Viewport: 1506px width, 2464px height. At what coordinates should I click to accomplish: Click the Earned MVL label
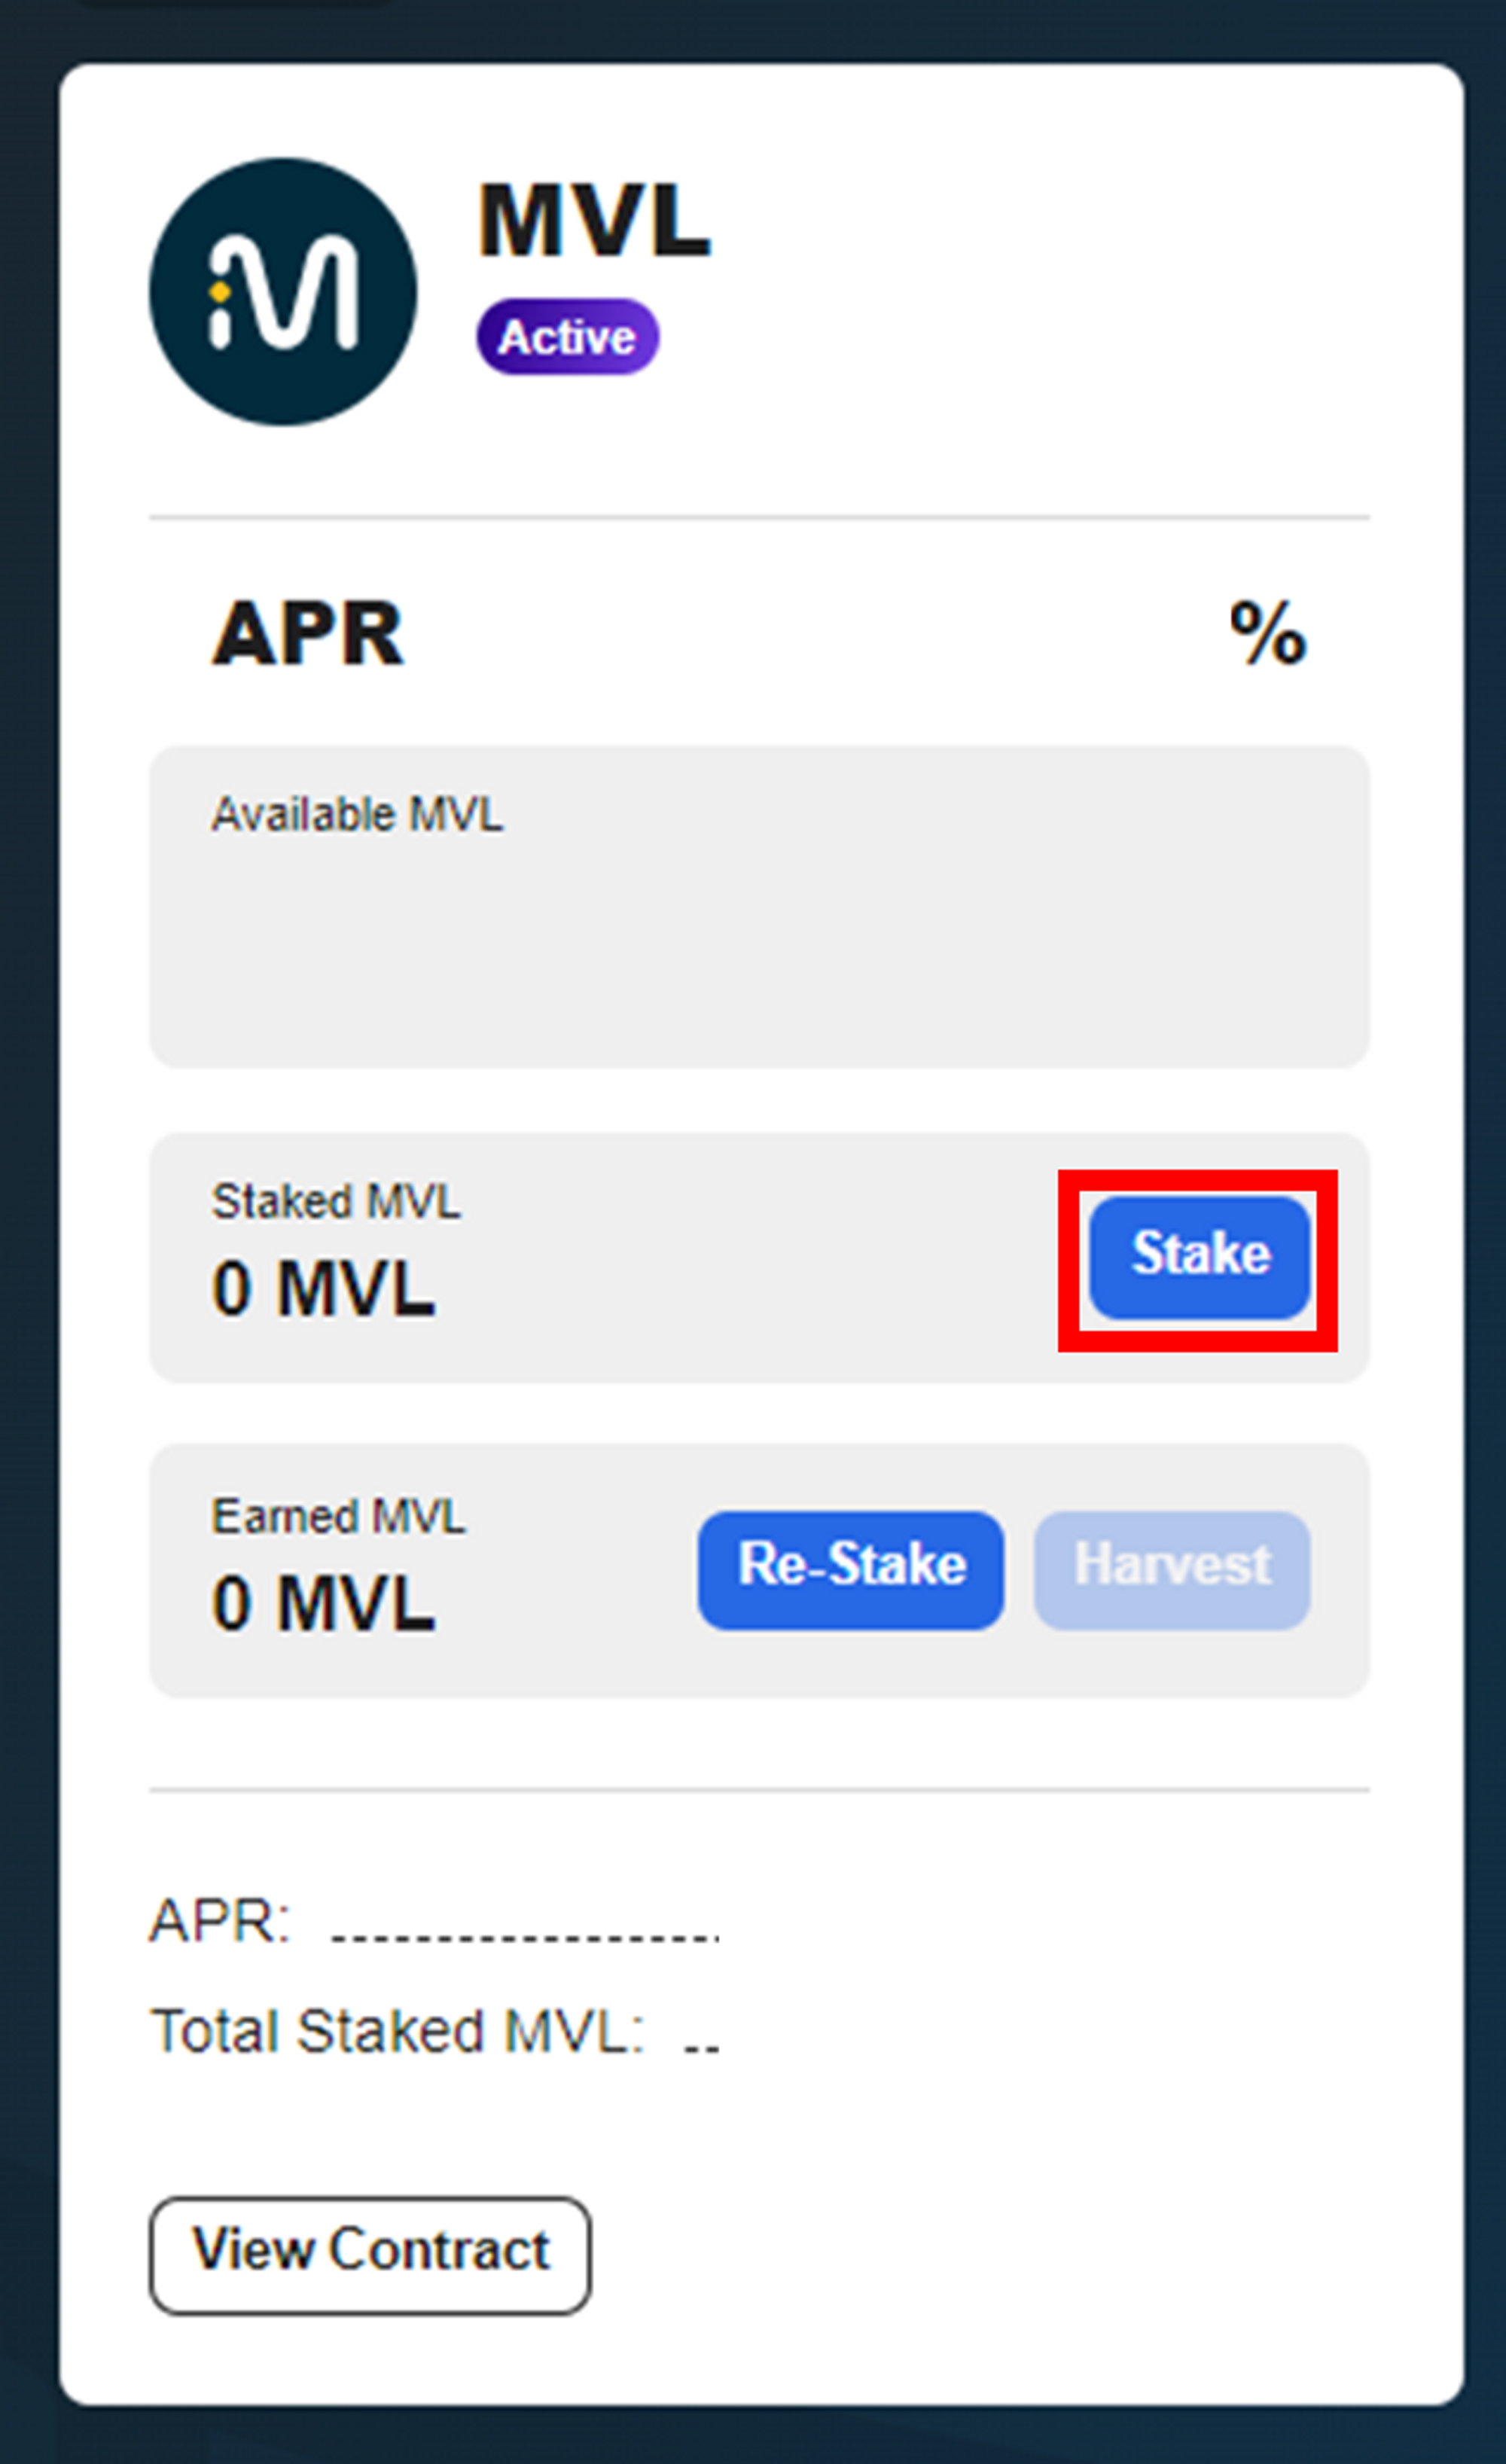coord(338,1516)
